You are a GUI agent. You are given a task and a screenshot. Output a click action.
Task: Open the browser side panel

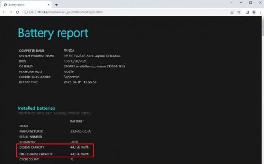coord(247,12)
